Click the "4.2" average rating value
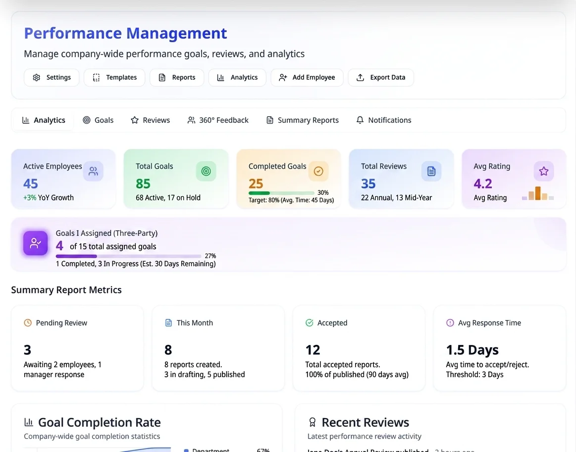Viewport: 576px width, 452px height. [483, 183]
